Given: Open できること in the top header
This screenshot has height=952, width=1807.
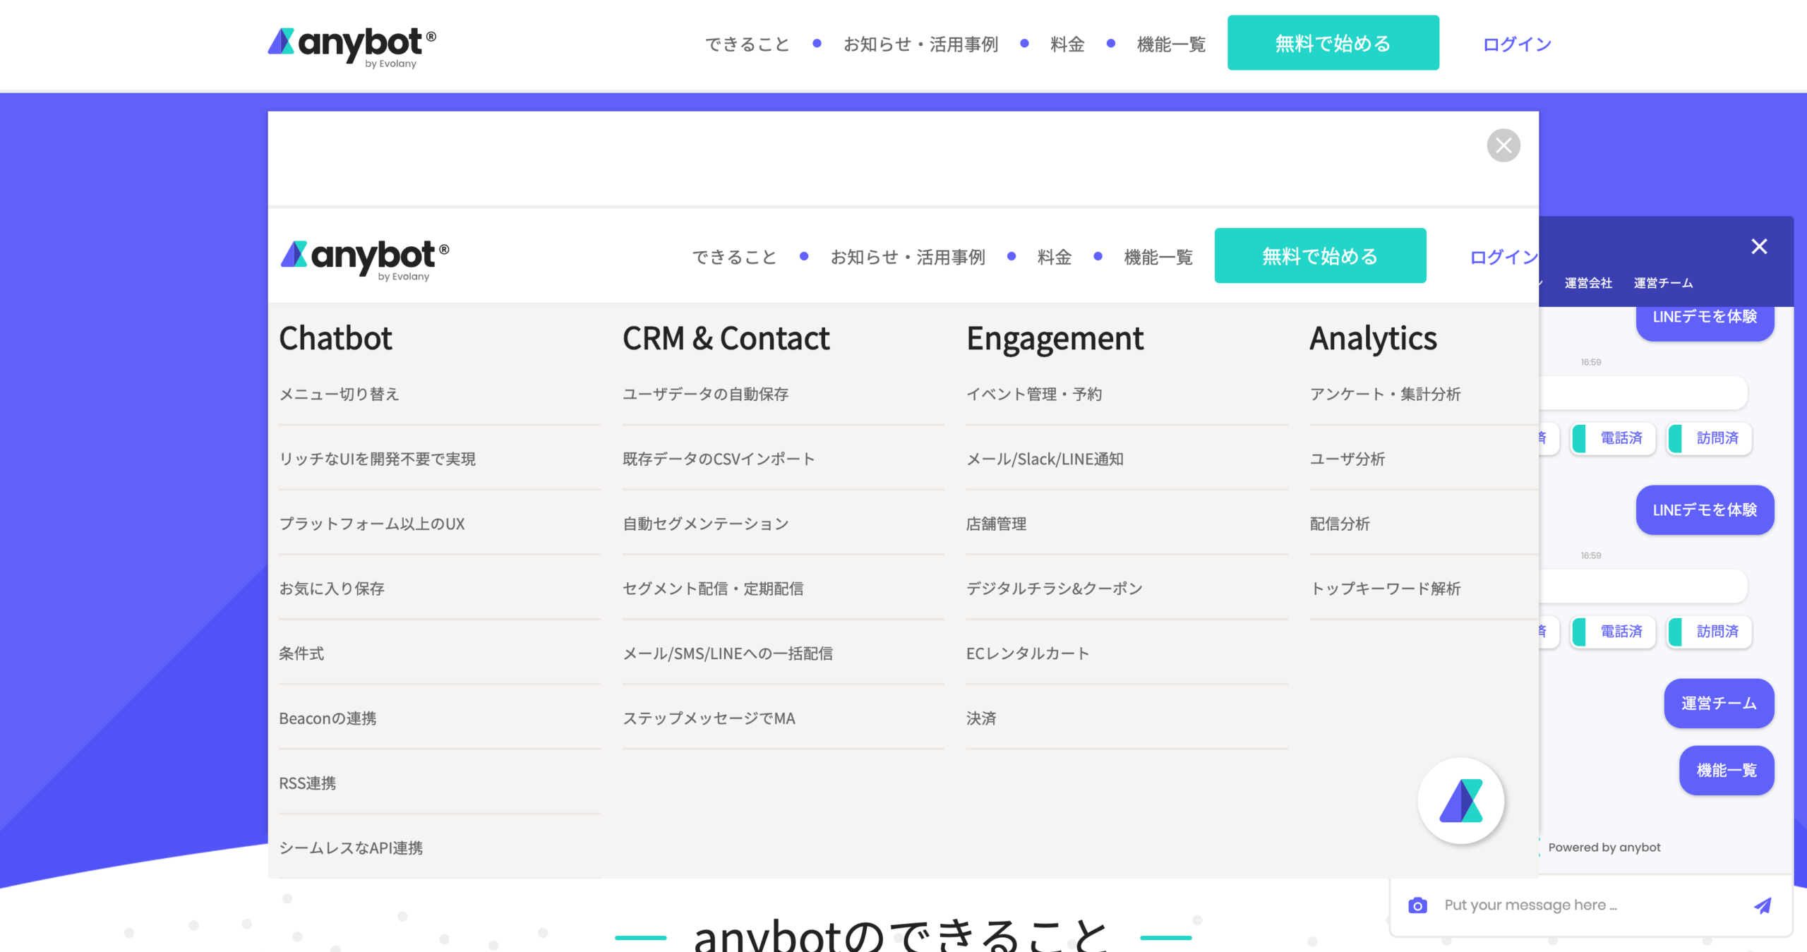Looking at the screenshot, I should (x=748, y=44).
